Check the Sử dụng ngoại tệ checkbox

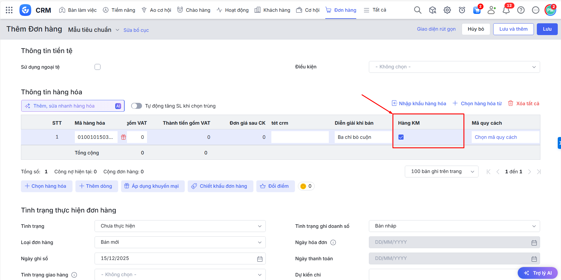pyautogui.click(x=98, y=67)
